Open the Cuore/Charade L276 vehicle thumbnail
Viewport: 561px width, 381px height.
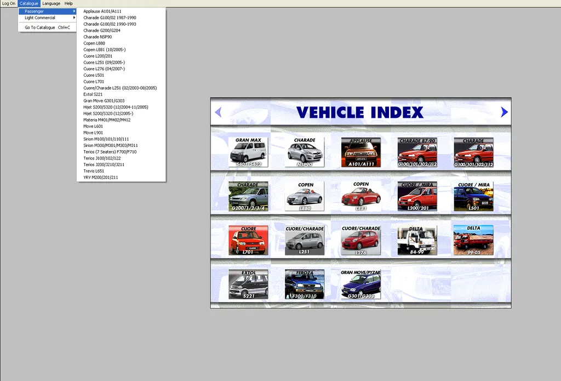[361, 240]
